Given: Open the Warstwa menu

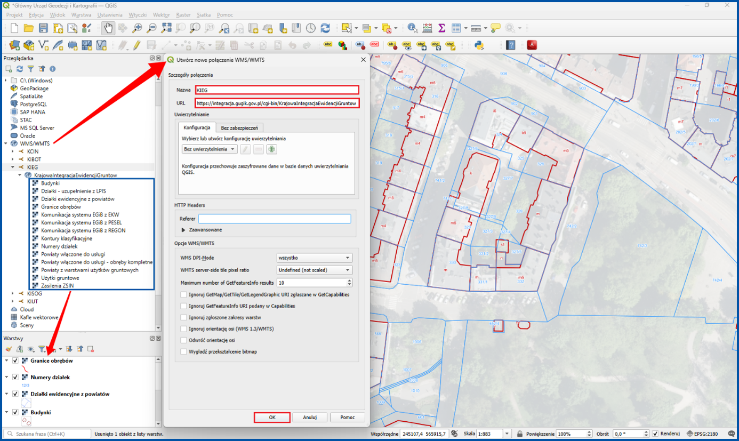Looking at the screenshot, I should [81, 15].
